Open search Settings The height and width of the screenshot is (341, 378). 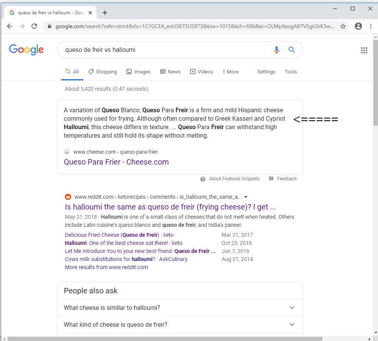point(266,72)
